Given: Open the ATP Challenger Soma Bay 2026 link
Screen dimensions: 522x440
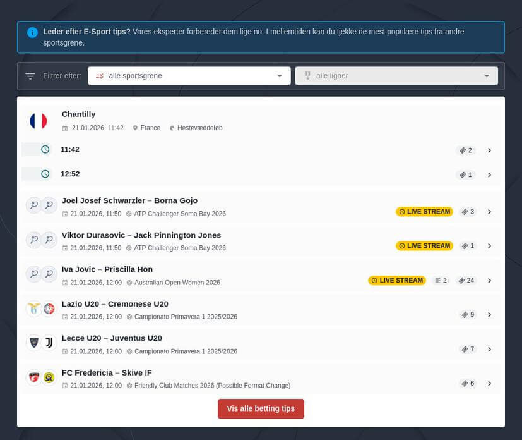Looking at the screenshot, I should 181,214.
